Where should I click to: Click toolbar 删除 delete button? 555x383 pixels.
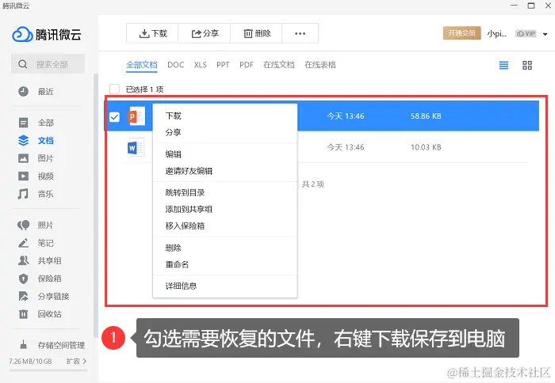coord(256,33)
